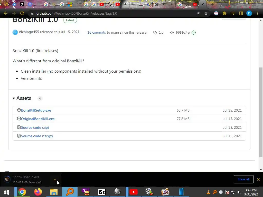Open the browser Extensions puzzle icon
Screen dimensions: 263x197
[x=224, y=13]
